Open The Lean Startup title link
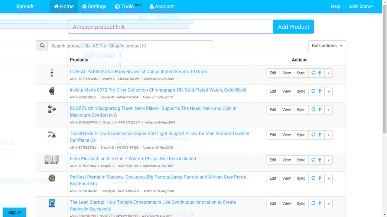This screenshot has height=217, width=387. (x=153, y=206)
